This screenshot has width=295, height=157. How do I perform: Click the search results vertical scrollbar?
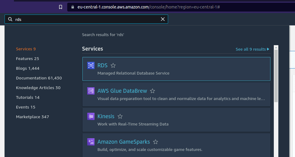coord(276,76)
